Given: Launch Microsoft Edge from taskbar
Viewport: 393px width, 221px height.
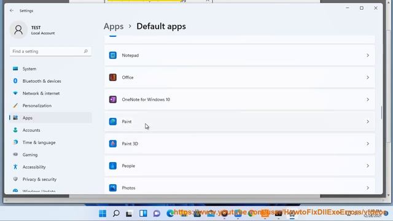Looking at the screenshot, I should click(170, 214).
